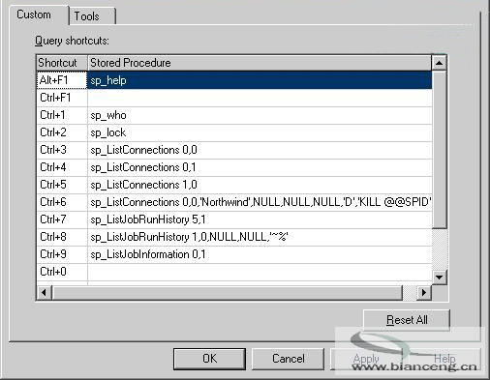
Task: Select the sp_ListJobInformation 0,1 cell
Action: pos(260,254)
